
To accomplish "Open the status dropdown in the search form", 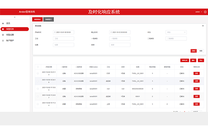I will (x=176, y=32).
